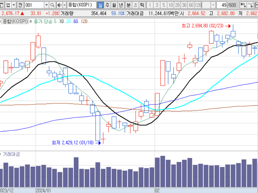Click the 59.10% volume ratio
This screenshot has height=193, width=258.
click(x=118, y=13)
